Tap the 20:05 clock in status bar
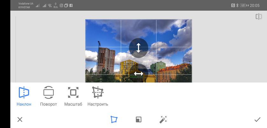Screen dimensions: 267x128 coord(255,5)
